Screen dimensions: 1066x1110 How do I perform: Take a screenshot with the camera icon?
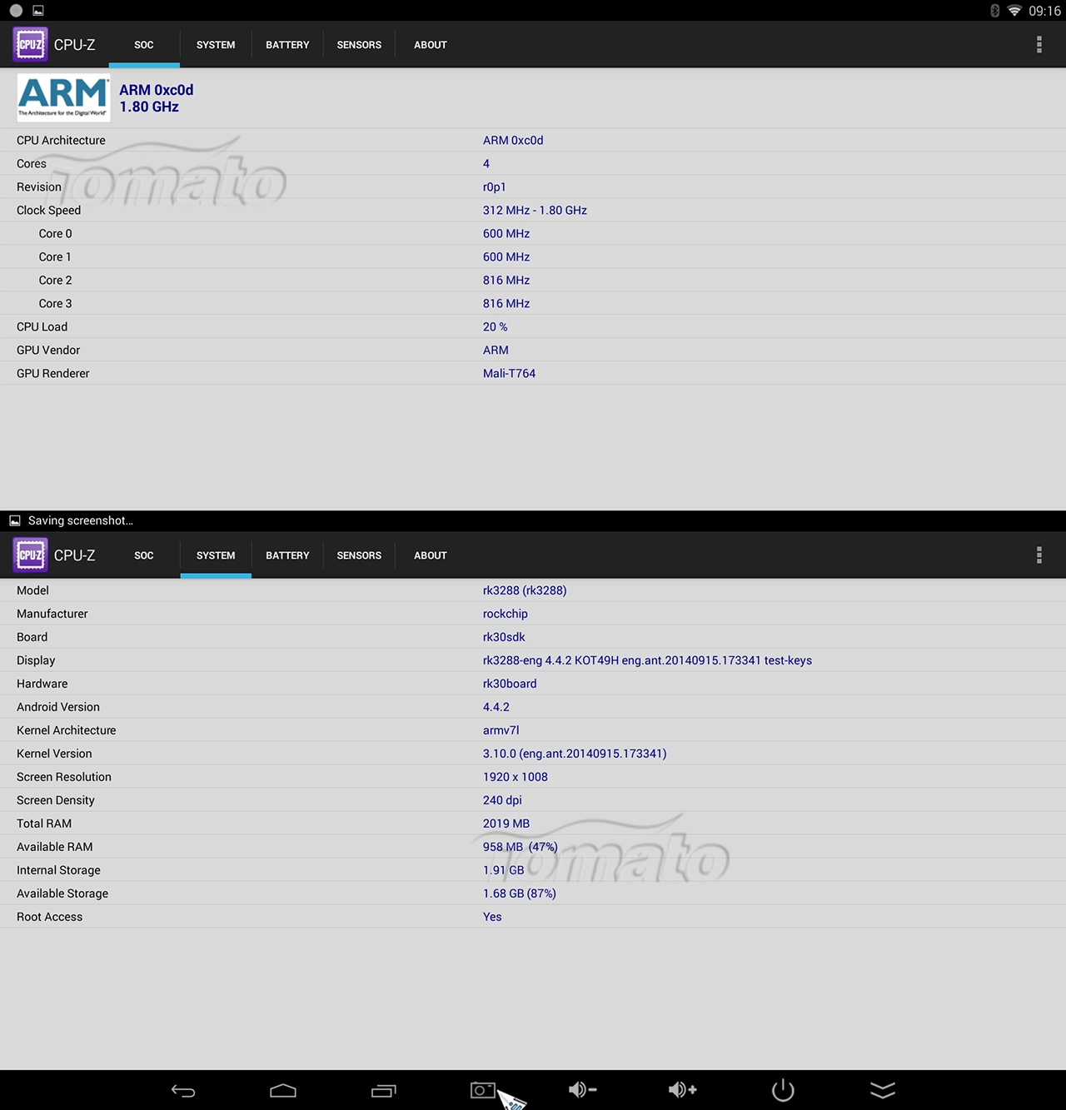483,1090
